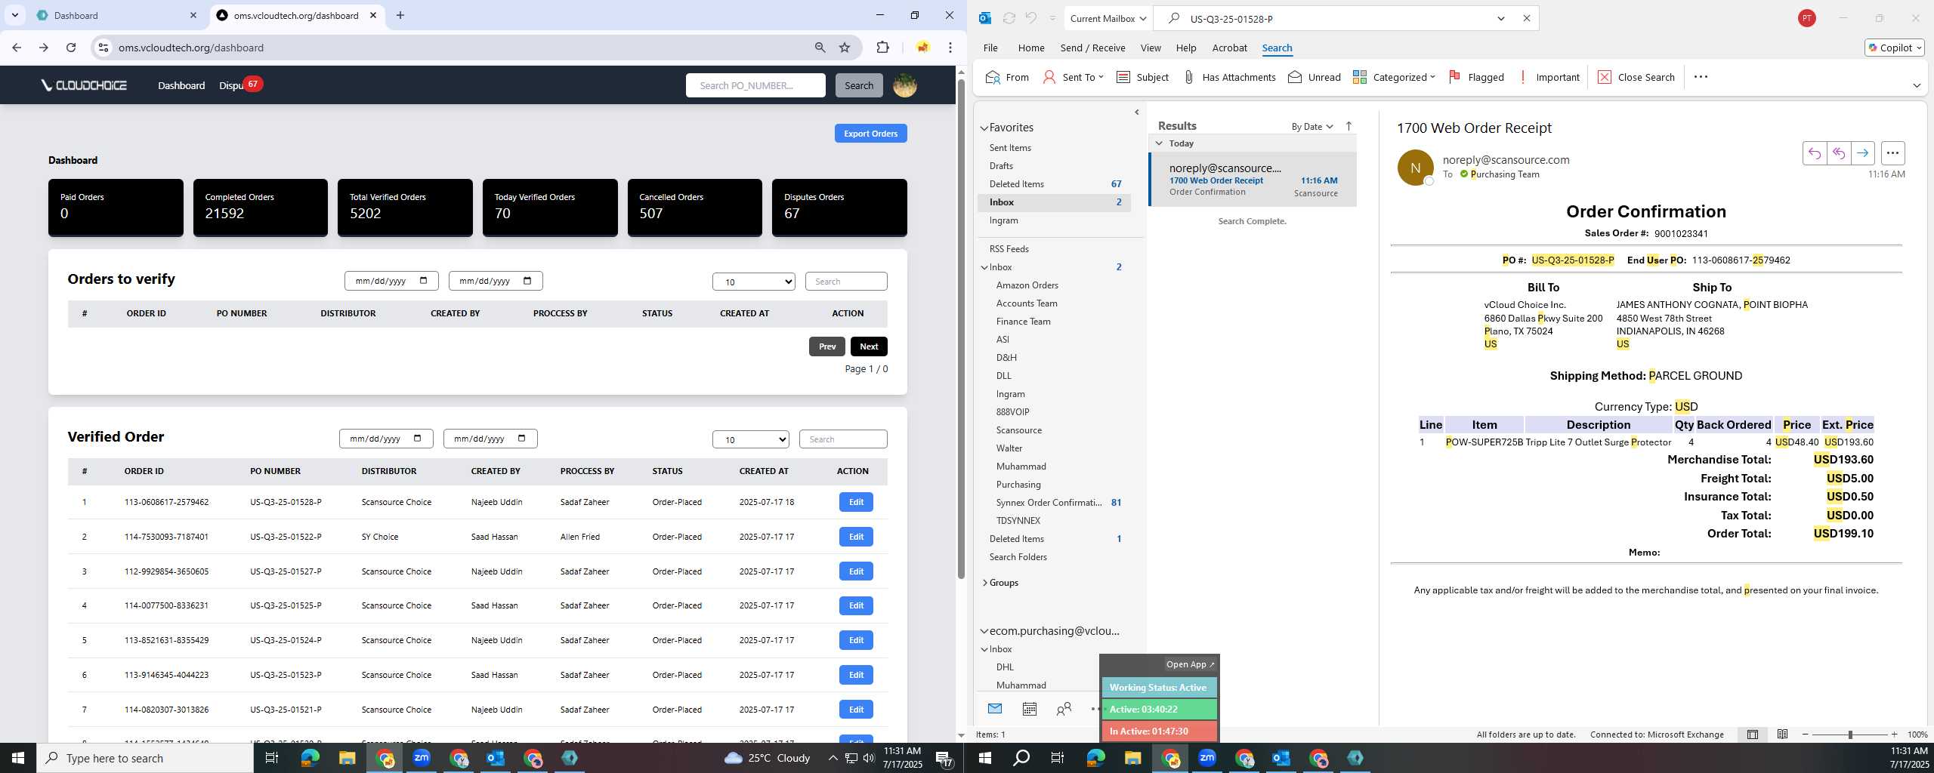
Task: Switch to the Outlook Mail view icon
Action: click(x=995, y=709)
